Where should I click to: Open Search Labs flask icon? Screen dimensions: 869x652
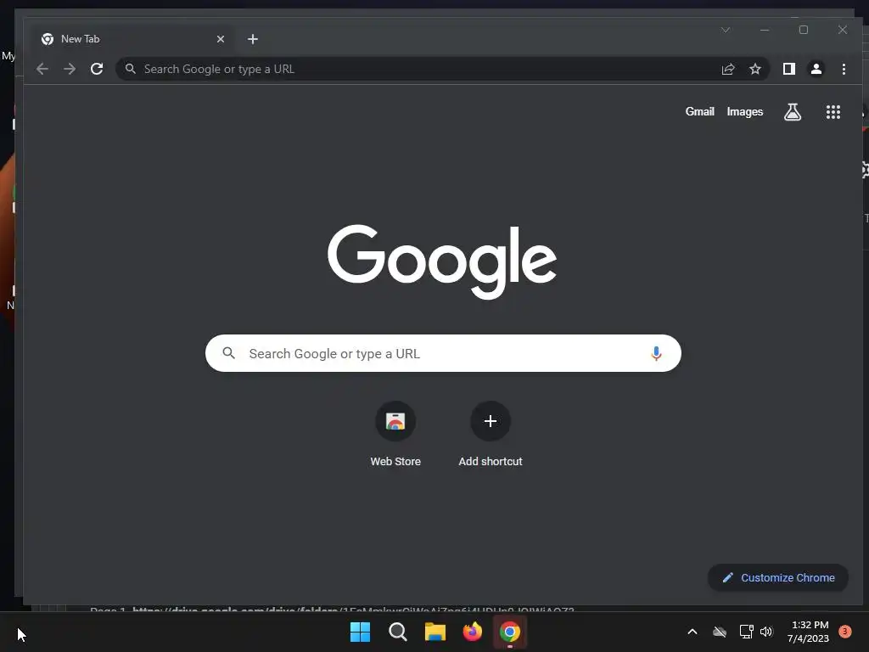click(x=793, y=112)
